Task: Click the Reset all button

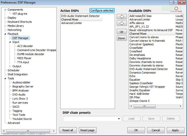Action: (x=68, y=130)
